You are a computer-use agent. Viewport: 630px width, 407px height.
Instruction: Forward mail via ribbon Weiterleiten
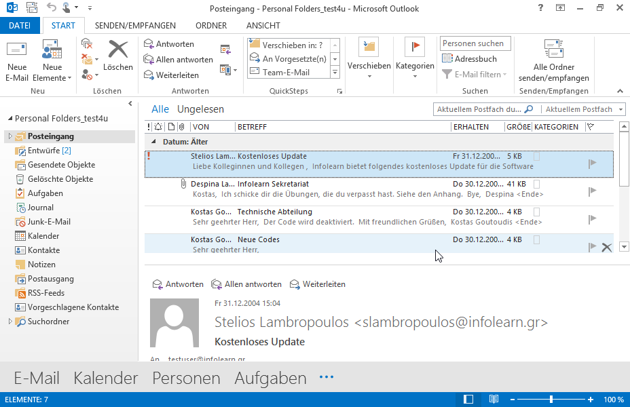pos(171,75)
